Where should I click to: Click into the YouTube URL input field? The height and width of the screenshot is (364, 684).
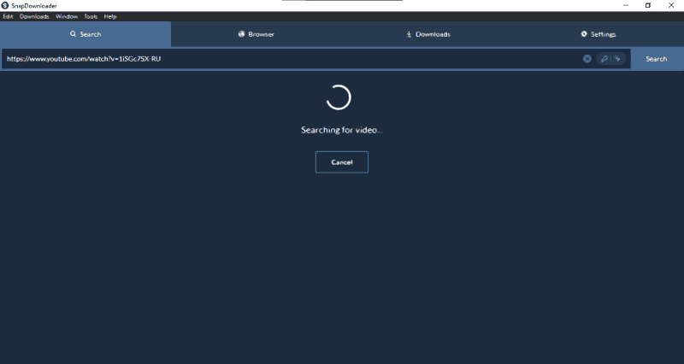click(291, 59)
